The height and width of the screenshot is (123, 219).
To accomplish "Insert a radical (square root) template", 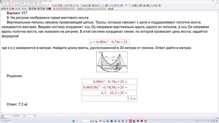I will click(x=56, y=5).
